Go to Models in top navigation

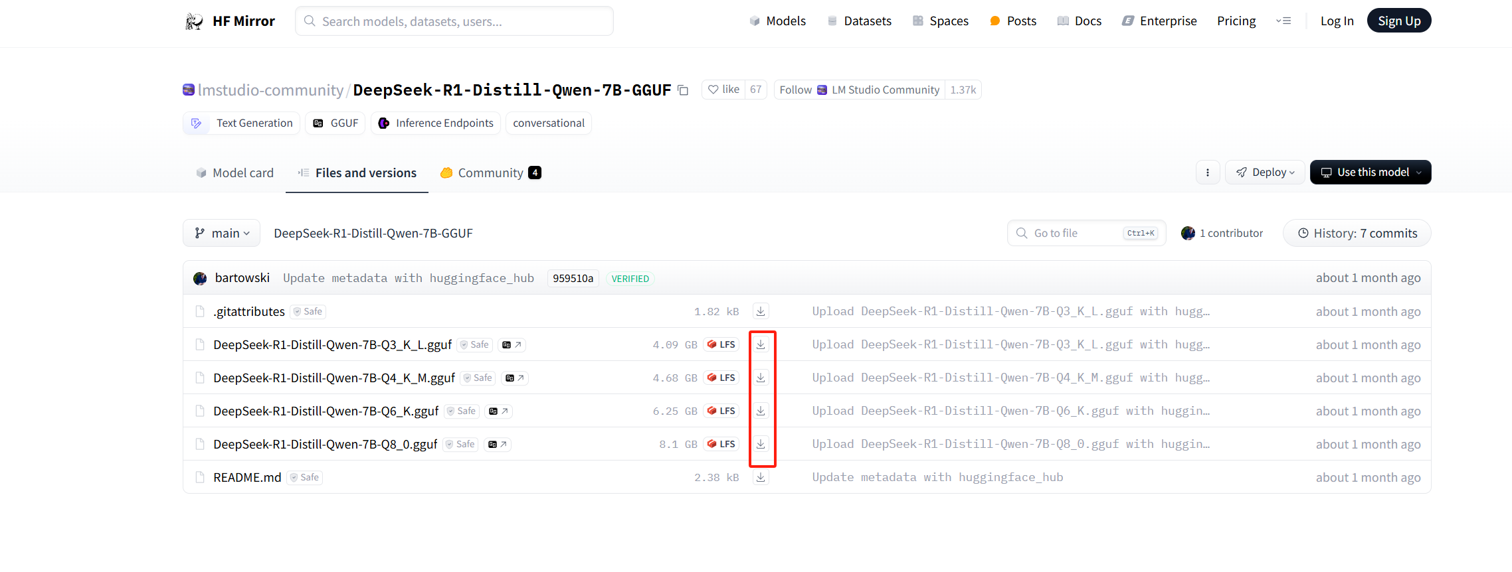tap(778, 21)
